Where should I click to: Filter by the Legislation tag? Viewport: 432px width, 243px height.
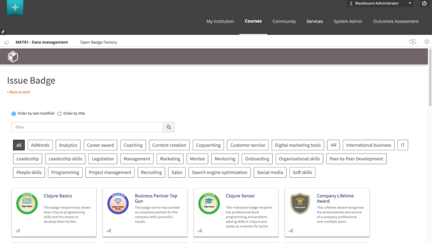(x=103, y=159)
